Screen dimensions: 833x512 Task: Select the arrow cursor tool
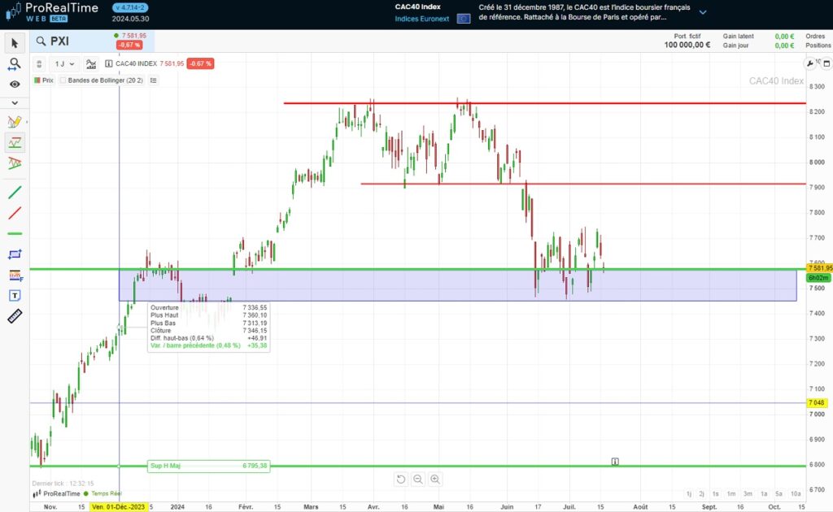pos(15,42)
